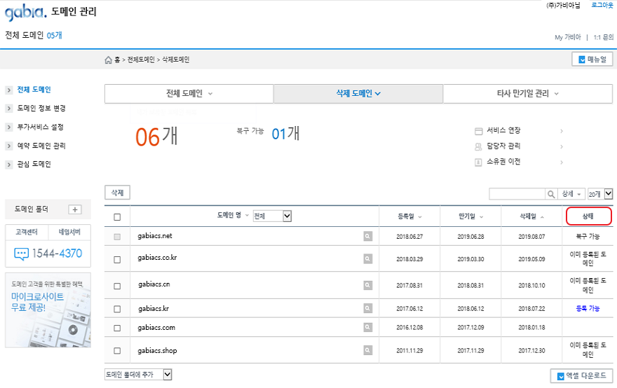Click the home icon in breadcrumb
The width and height of the screenshot is (617, 388).
108,60
